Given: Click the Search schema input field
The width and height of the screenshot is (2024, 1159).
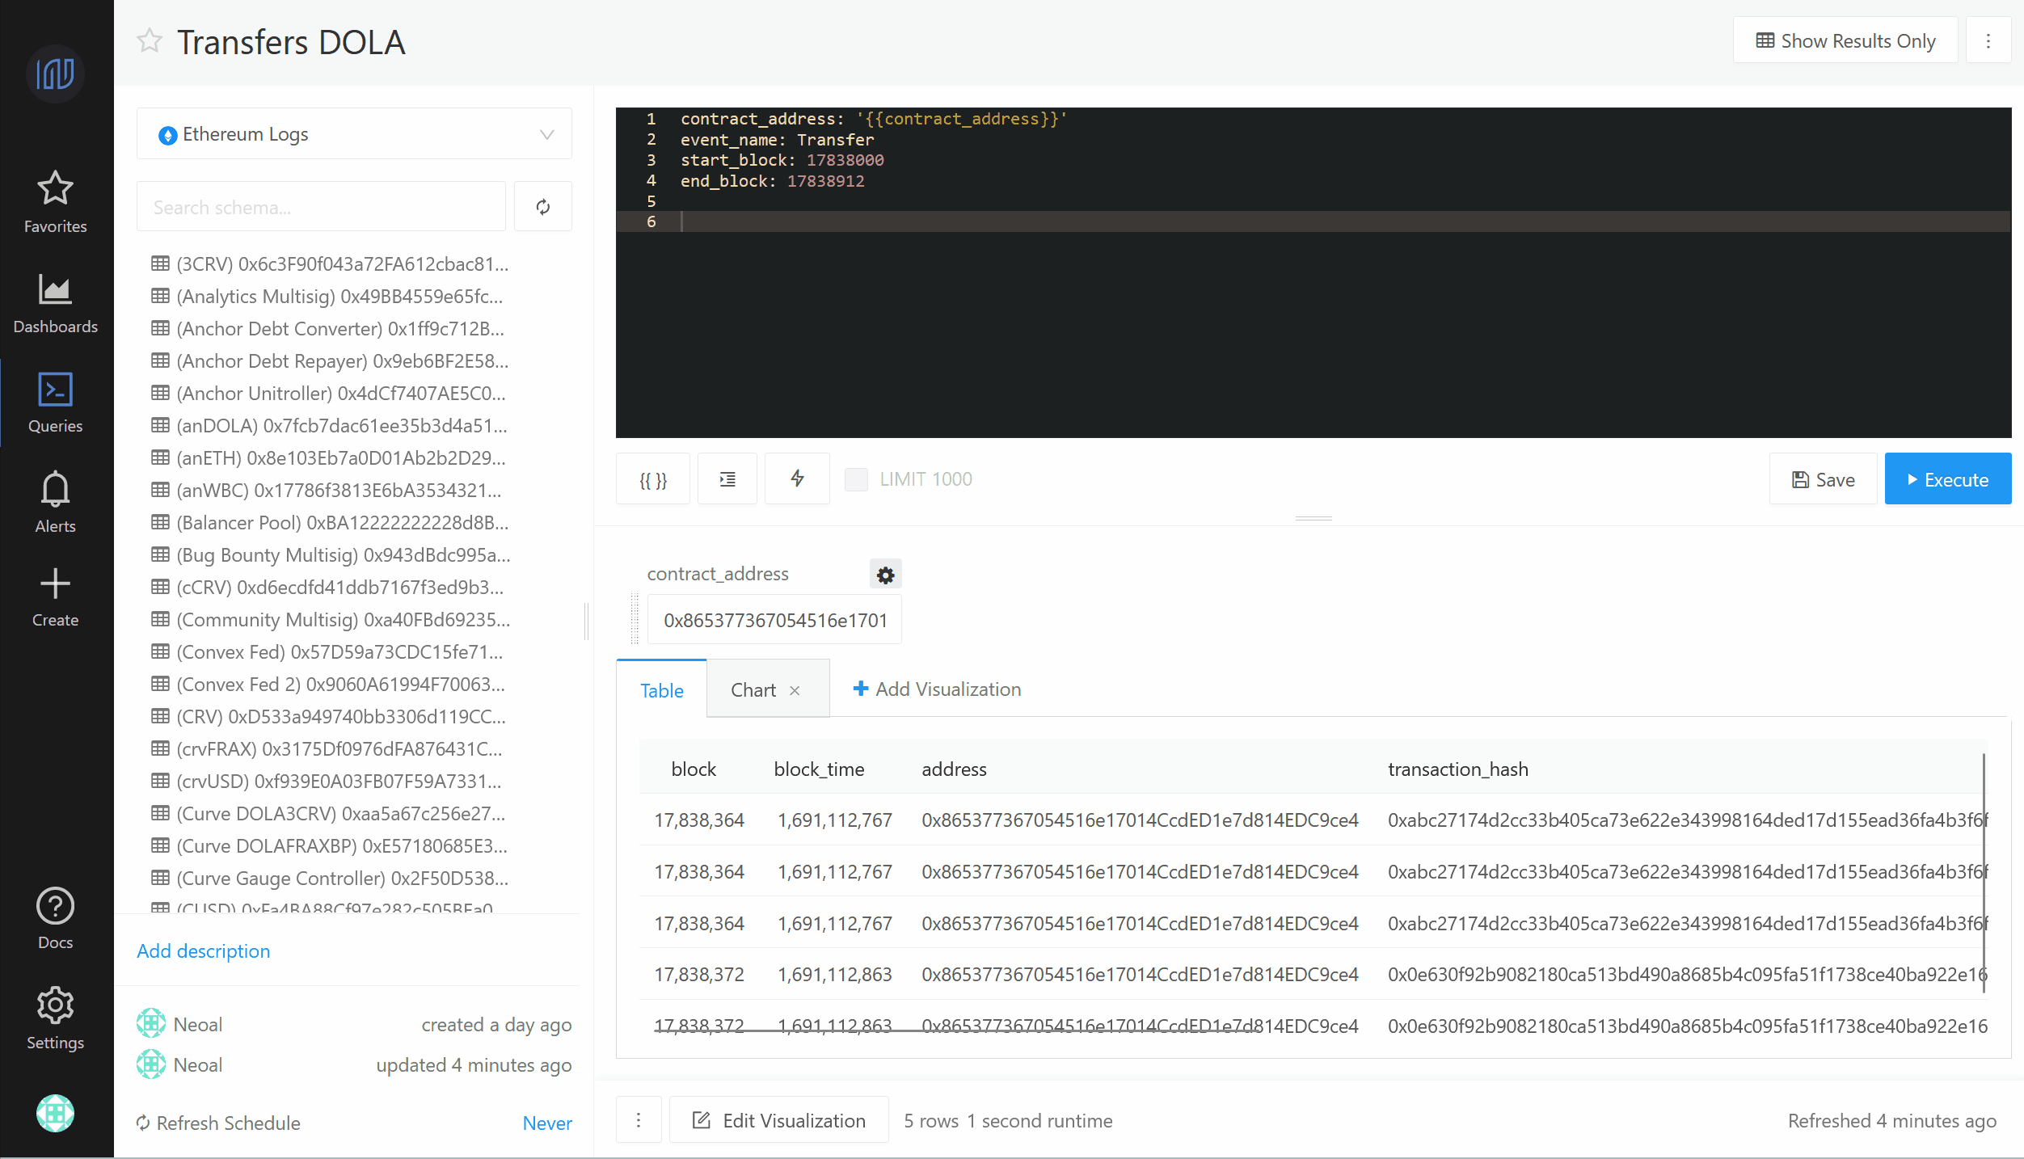Looking at the screenshot, I should tap(321, 207).
